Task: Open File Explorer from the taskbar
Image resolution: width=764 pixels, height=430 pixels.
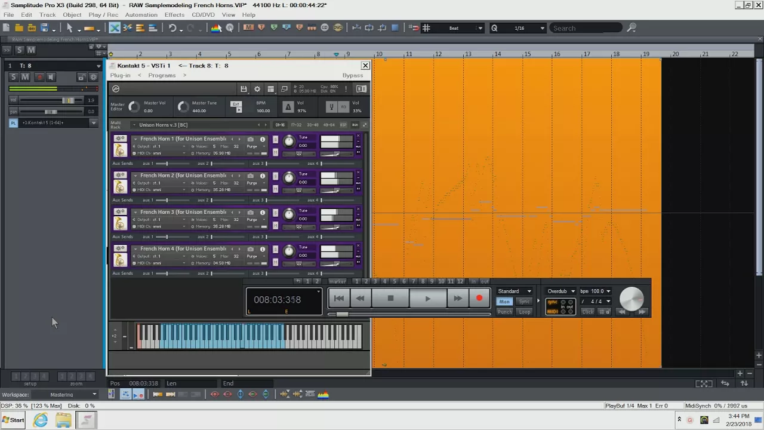Action: point(63,420)
